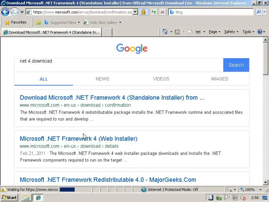Click the Home icon in toolbar
Image resolution: width=269 pixels, height=202 pixels.
[x=165, y=32]
